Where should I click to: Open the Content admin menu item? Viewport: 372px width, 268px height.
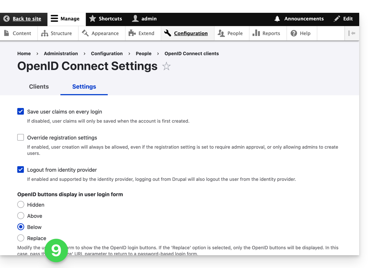pyautogui.click(x=19, y=33)
